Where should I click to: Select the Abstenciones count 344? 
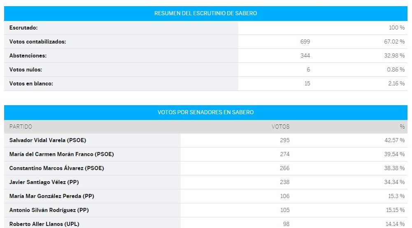tap(305, 55)
